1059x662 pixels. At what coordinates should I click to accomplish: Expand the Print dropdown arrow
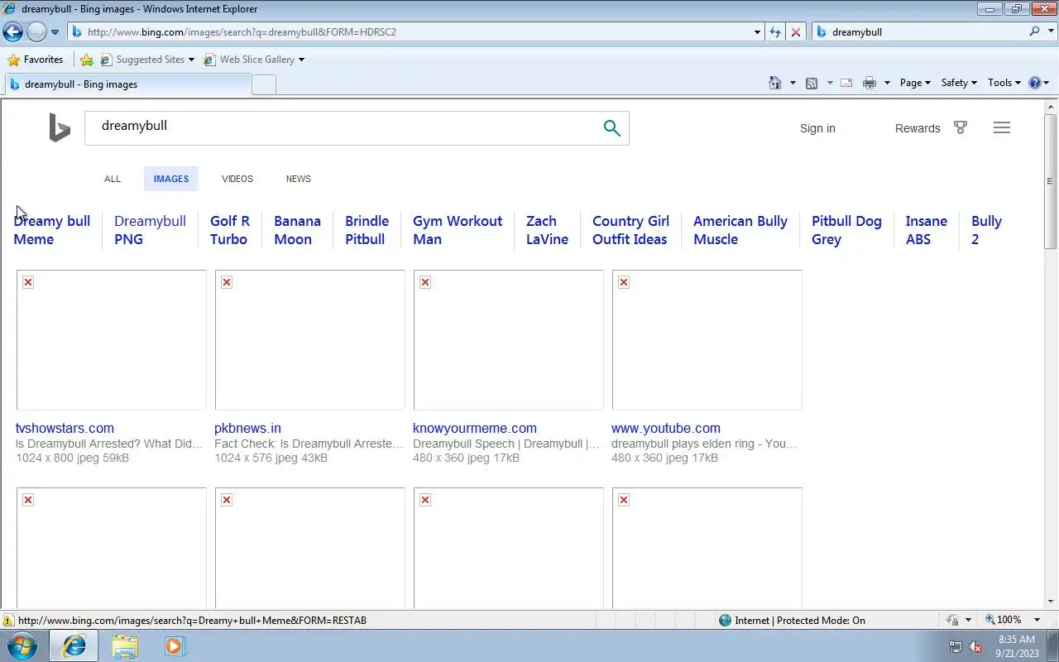pyautogui.click(x=887, y=83)
